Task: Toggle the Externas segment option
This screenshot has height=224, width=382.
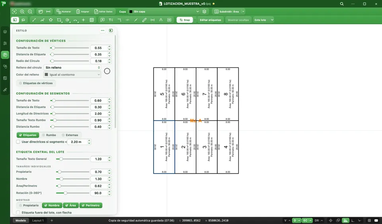Action: point(70,135)
